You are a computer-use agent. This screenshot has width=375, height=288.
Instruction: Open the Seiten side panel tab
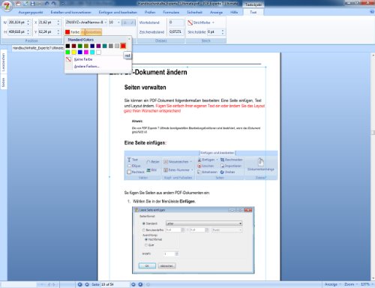4,82
